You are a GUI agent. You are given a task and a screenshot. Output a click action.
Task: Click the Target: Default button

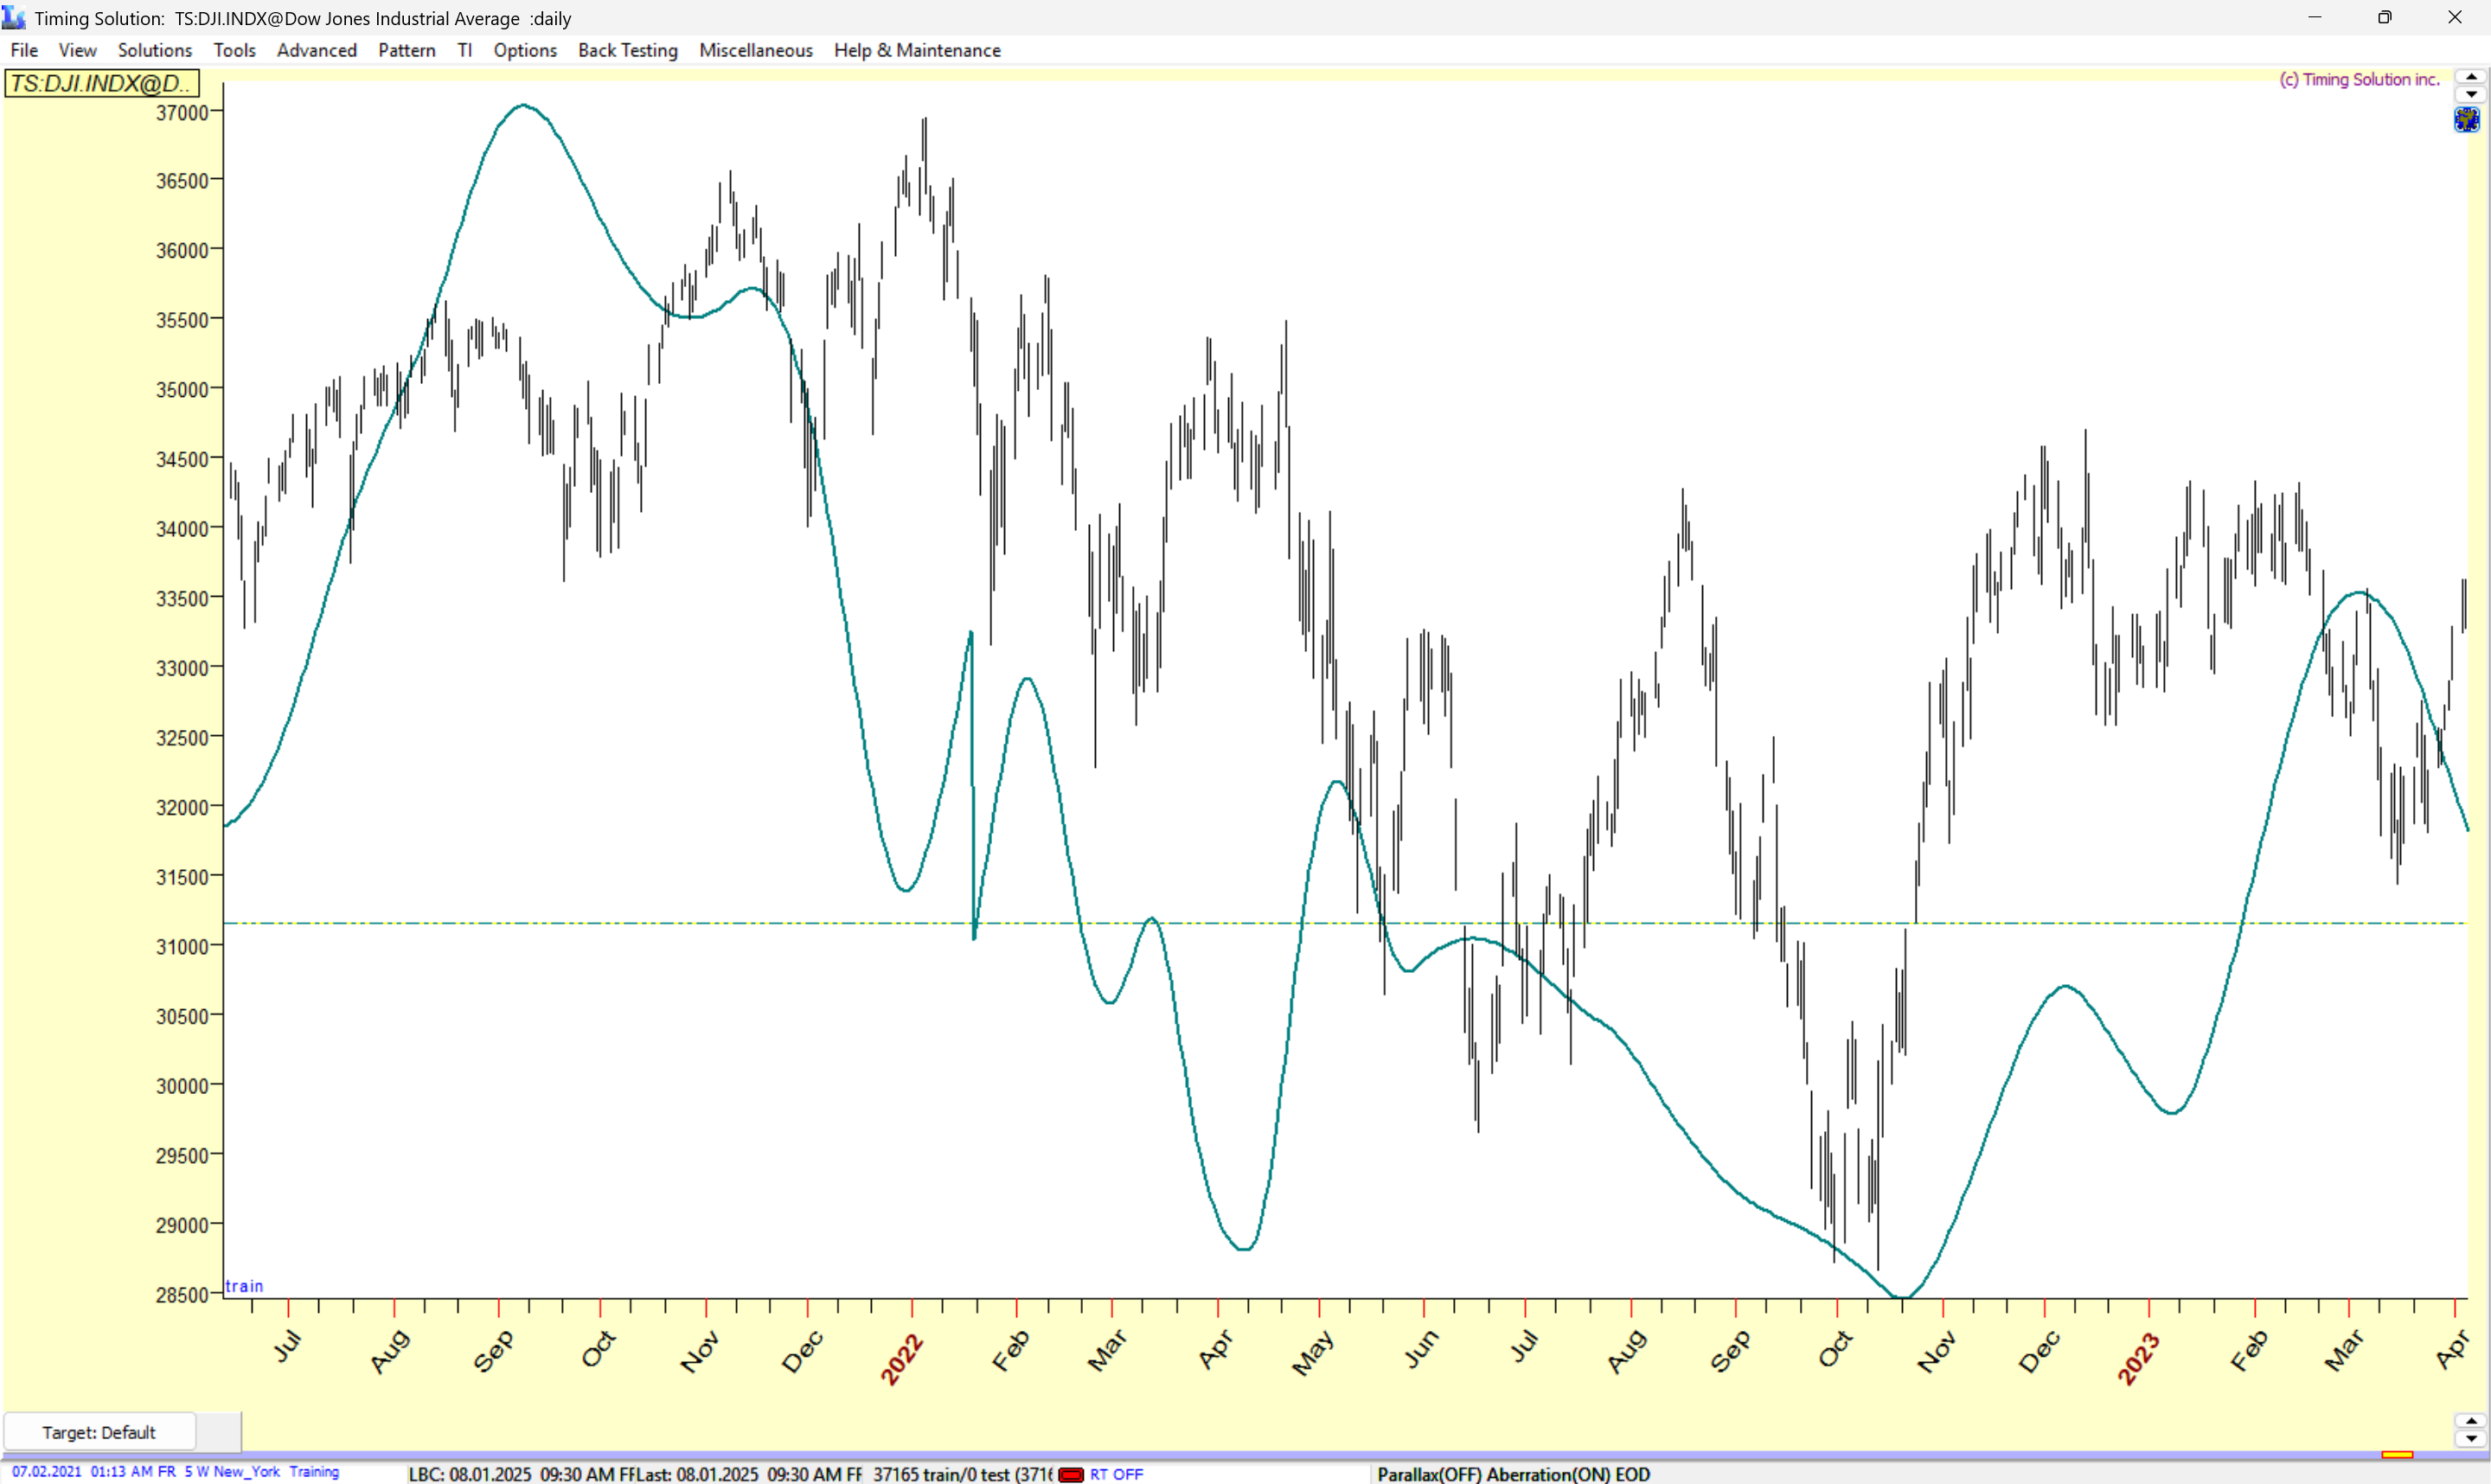coord(99,1432)
